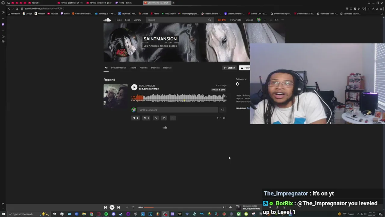Open the header more options menu
This screenshot has width=385, height=217.
282,20
